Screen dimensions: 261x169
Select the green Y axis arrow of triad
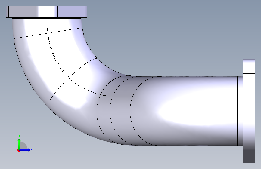19,144
